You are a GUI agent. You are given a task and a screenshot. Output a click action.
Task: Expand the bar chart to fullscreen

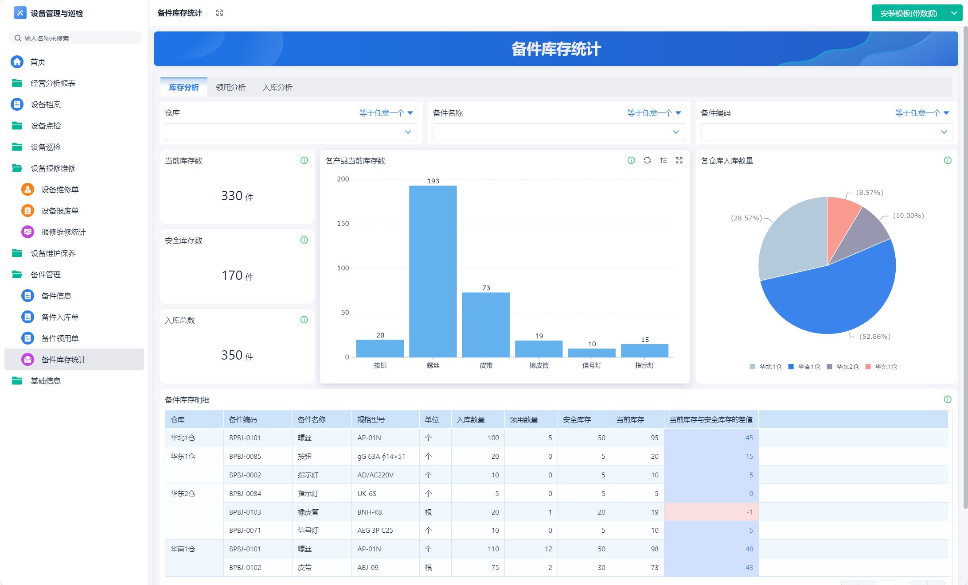point(679,160)
